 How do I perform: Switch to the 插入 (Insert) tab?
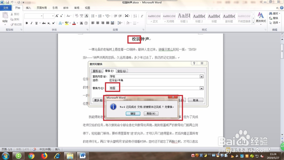tap(28, 8)
